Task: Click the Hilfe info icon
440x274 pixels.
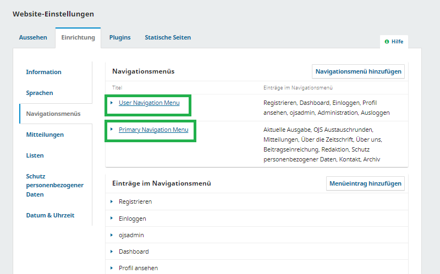Action: click(387, 42)
